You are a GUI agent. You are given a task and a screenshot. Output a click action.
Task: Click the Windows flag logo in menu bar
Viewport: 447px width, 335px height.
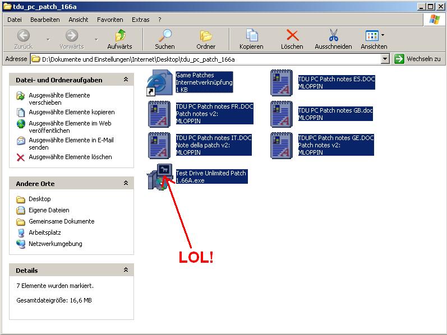[x=435, y=20]
